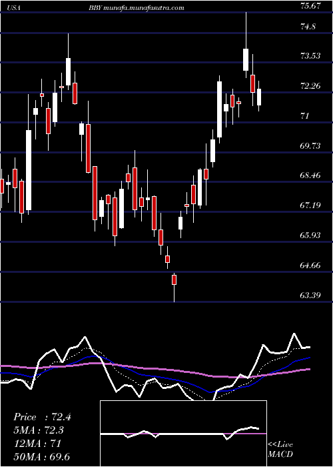Click the 71 price axis label
Viewport: 333px width, 467px height.
tap(305, 115)
